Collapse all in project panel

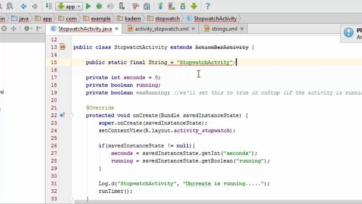14,29
